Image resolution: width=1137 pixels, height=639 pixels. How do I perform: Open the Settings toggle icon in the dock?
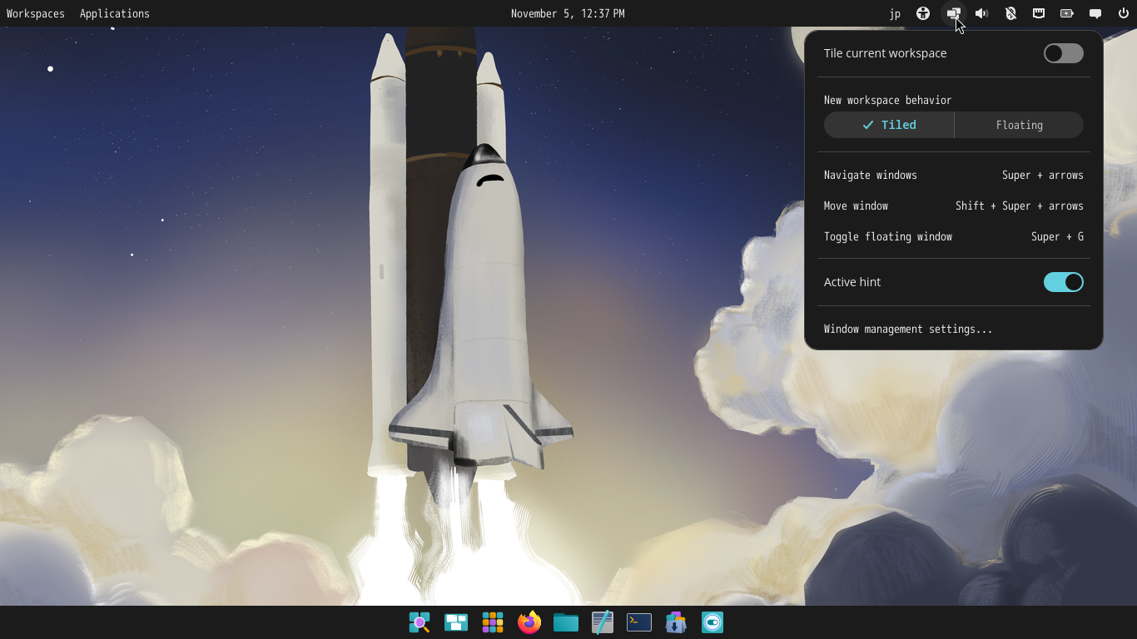pyautogui.click(x=712, y=622)
